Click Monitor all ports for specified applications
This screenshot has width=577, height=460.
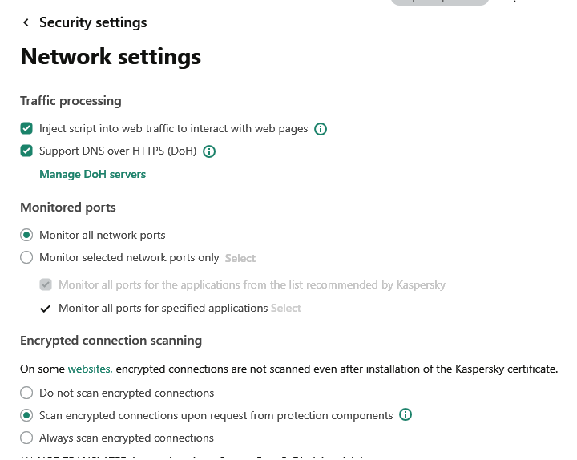point(163,308)
